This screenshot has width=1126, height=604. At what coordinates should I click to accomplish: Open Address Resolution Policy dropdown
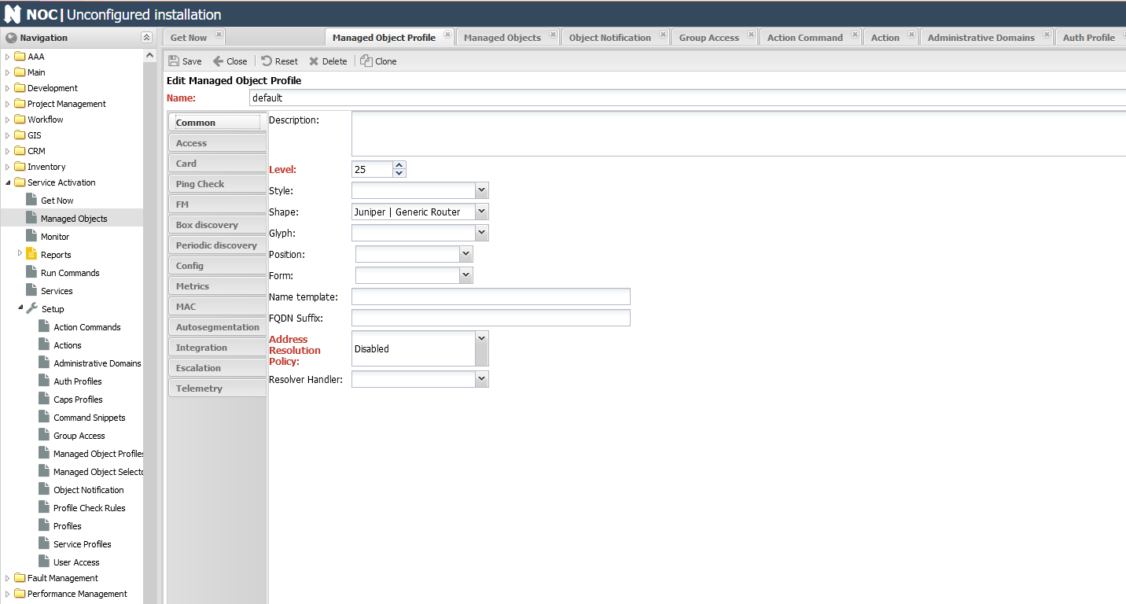[x=482, y=348]
